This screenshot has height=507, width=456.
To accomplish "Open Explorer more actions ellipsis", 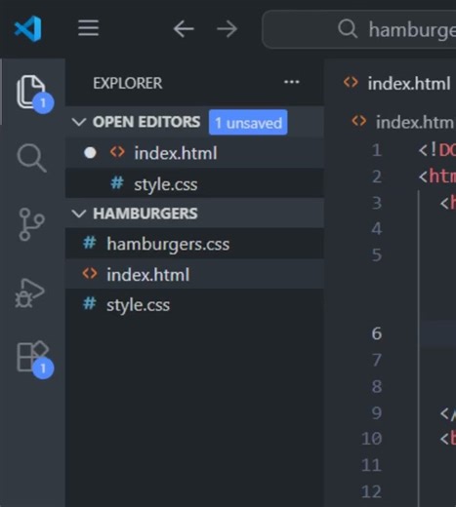I will pos(291,82).
